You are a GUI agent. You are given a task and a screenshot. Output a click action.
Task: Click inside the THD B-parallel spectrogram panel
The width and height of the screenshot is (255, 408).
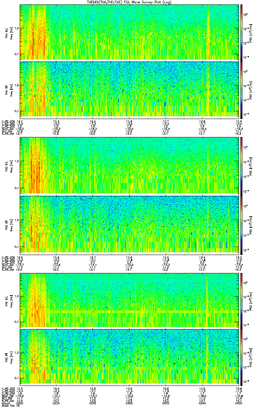point(129,224)
